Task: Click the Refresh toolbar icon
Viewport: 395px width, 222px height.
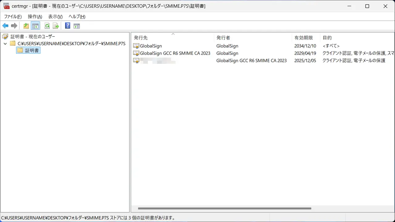Action: [x=47, y=26]
